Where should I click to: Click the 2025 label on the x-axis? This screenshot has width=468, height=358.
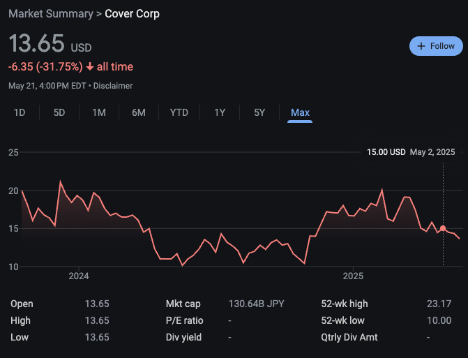tap(354, 276)
